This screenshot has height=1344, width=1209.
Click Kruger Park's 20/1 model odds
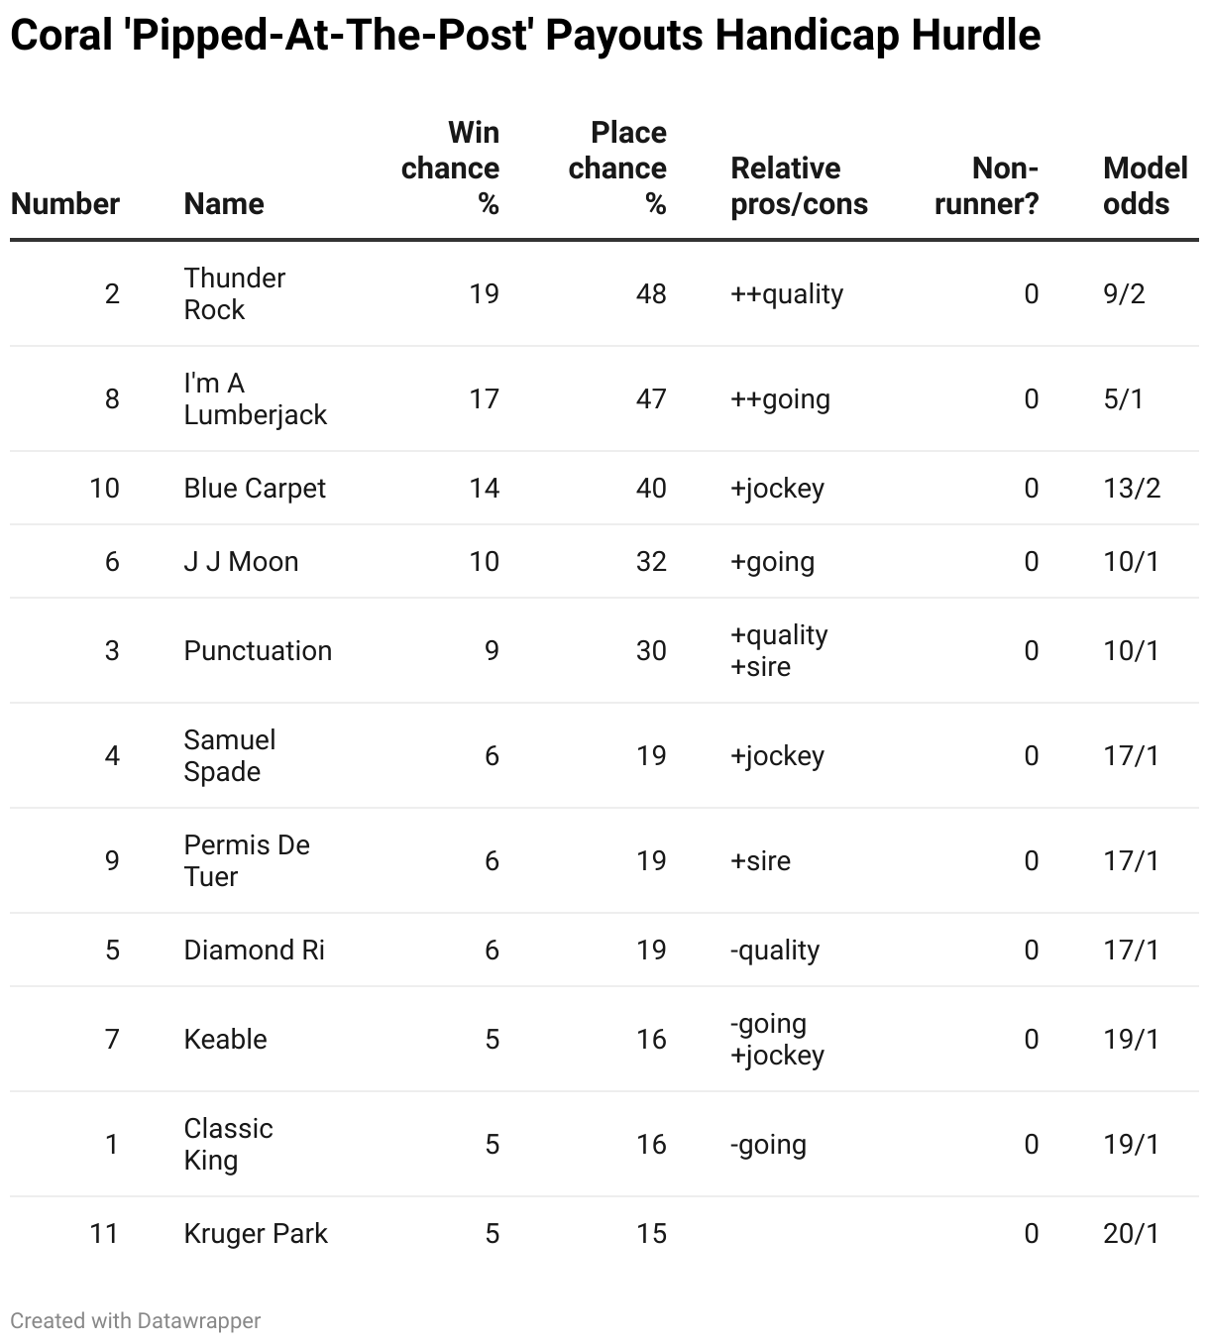(x=1131, y=1233)
